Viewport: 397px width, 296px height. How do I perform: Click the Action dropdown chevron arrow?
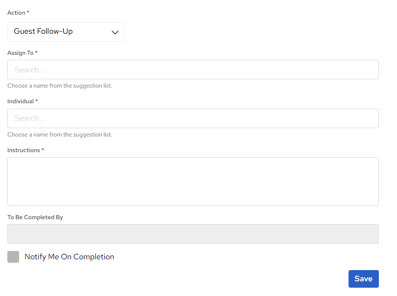115,32
